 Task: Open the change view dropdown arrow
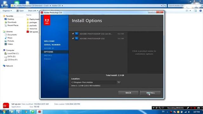coord(190,11)
